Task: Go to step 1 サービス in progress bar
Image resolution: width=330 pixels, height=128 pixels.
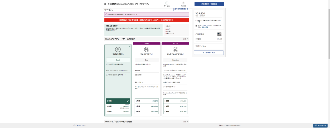Action: tap(167, 3)
